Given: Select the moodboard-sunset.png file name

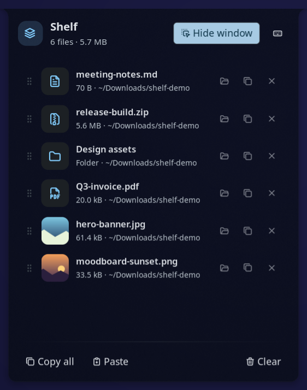Looking at the screenshot, I should pos(127,262).
